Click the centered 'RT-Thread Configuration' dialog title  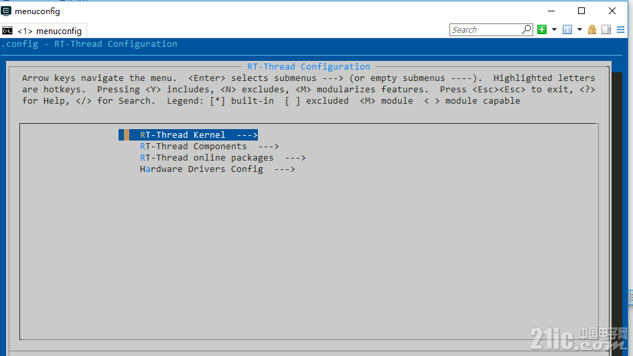coord(308,66)
